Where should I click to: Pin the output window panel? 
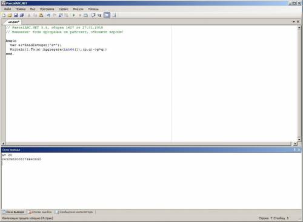[295, 149]
